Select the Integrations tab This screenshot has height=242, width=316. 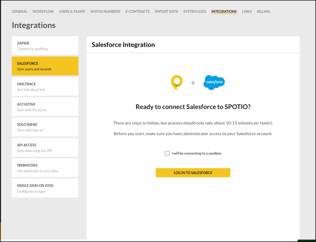(224, 11)
